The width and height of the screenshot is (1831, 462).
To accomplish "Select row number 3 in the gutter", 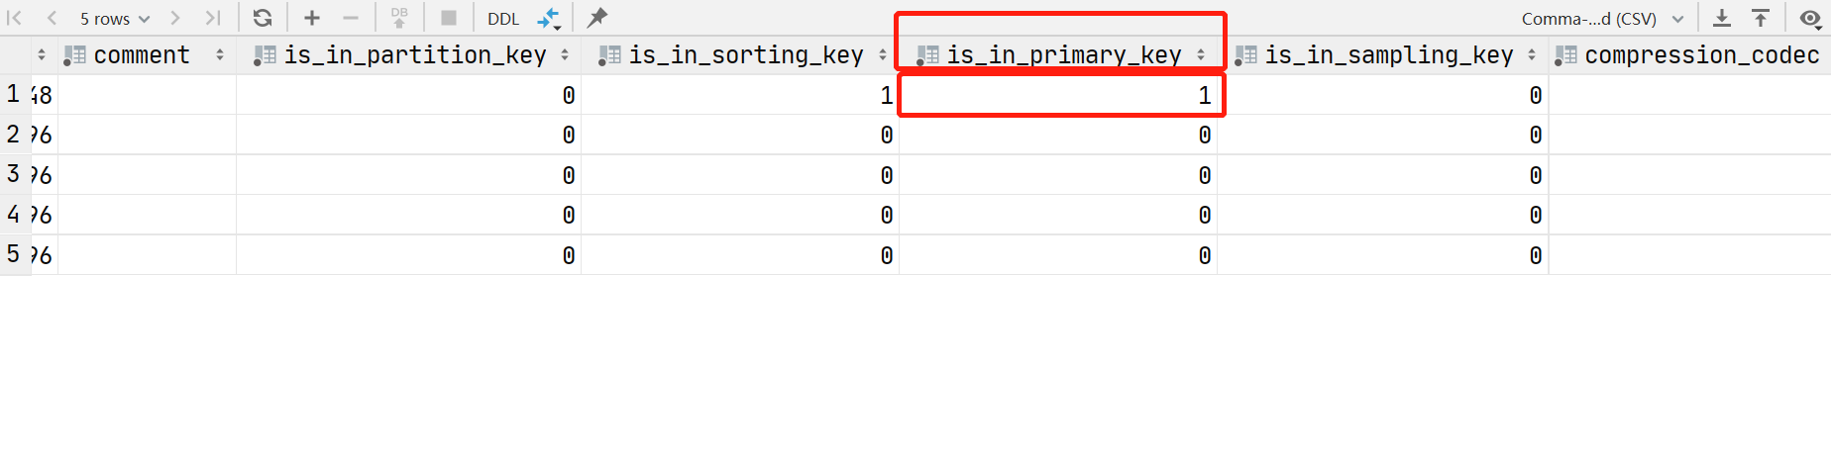I will tap(14, 174).
